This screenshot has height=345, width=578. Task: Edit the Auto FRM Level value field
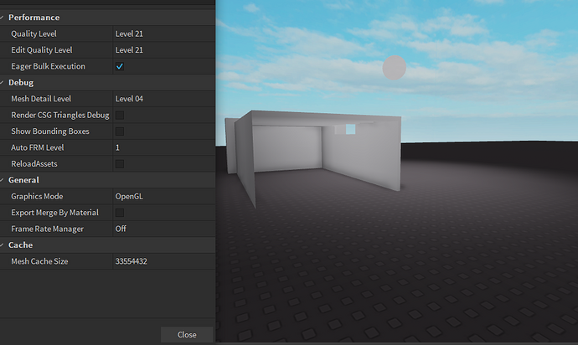164,147
